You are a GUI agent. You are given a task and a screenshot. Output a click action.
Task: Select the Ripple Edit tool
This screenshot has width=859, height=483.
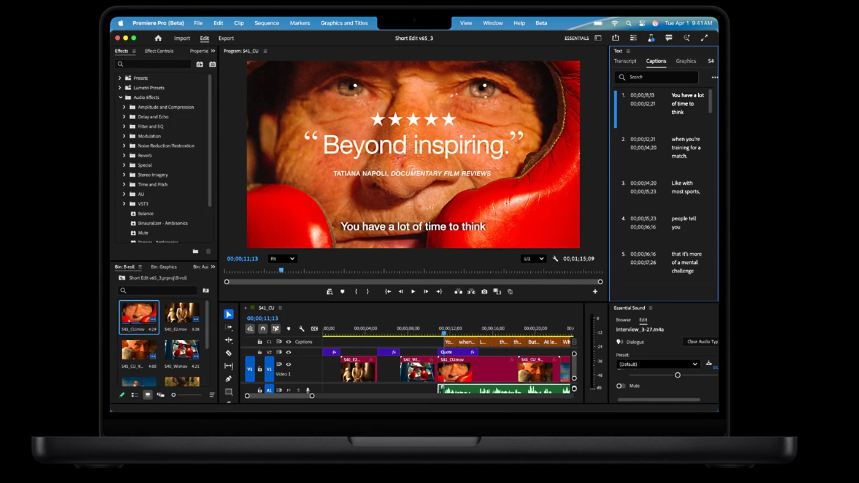click(229, 340)
